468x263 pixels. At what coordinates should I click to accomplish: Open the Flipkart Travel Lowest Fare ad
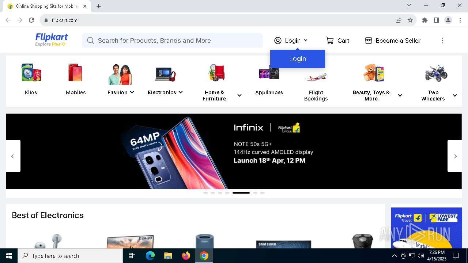pos(426,228)
